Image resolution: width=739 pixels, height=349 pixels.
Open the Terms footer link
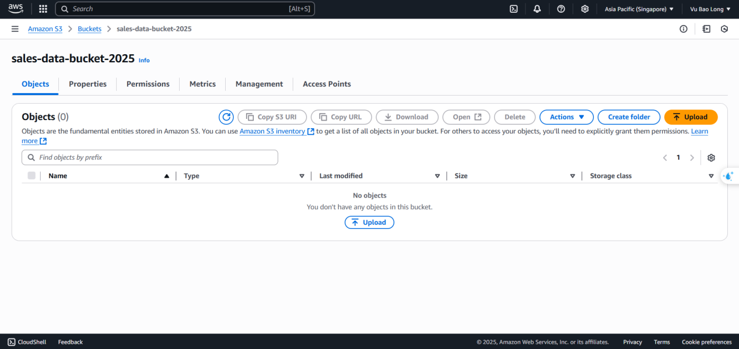click(x=662, y=342)
